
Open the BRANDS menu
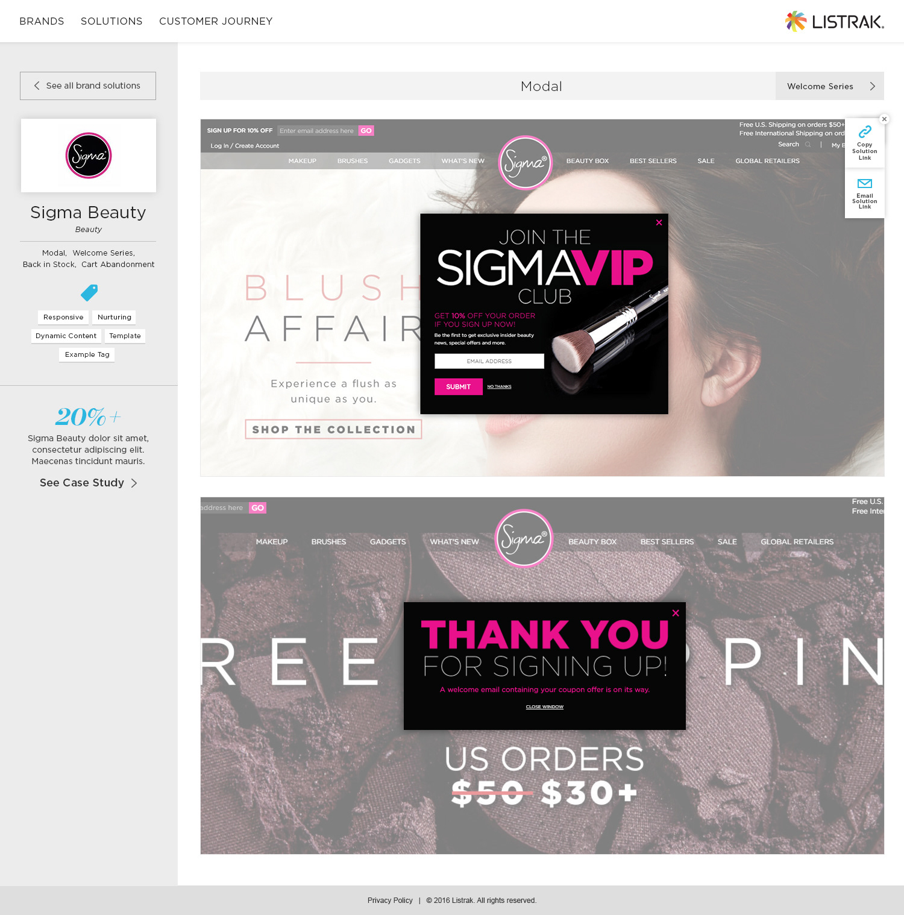42,21
